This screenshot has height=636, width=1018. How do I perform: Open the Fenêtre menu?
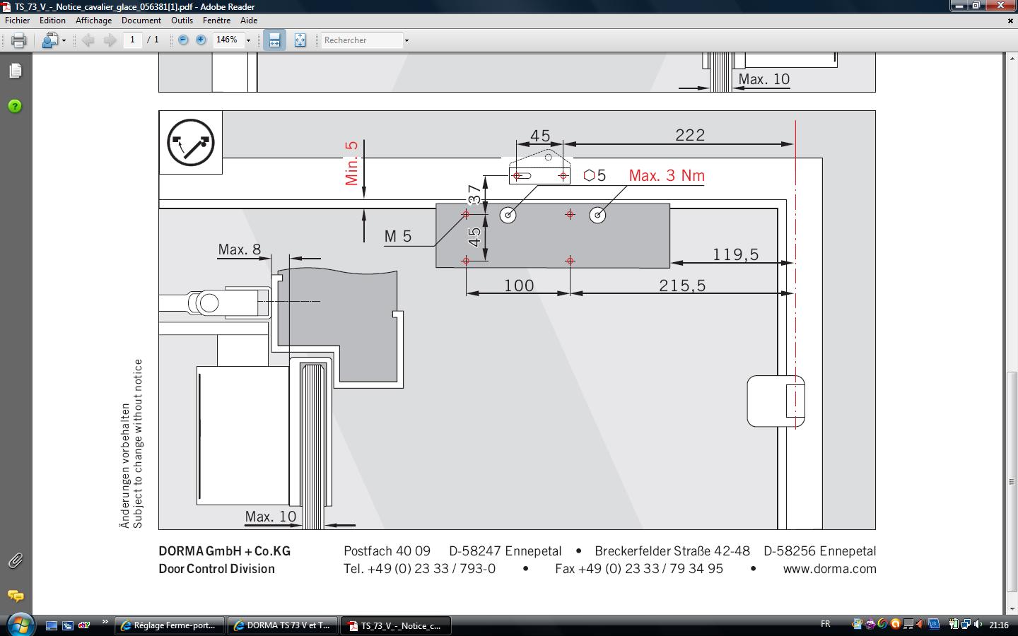216,20
